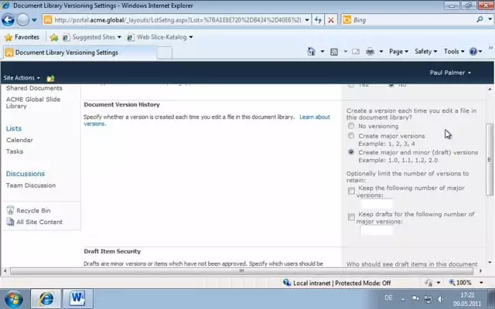The width and height of the screenshot is (495, 309).
Task: Open the Paul Palmer user menu
Action: click(x=450, y=73)
